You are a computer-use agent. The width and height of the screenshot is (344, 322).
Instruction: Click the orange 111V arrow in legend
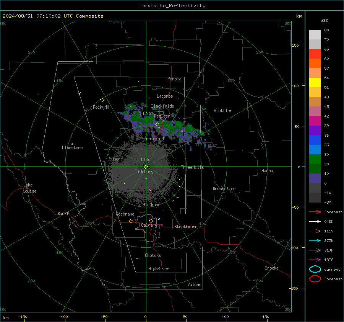point(315,231)
